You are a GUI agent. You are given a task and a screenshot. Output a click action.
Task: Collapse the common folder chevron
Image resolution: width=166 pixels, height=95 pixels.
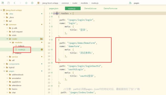(4, 25)
